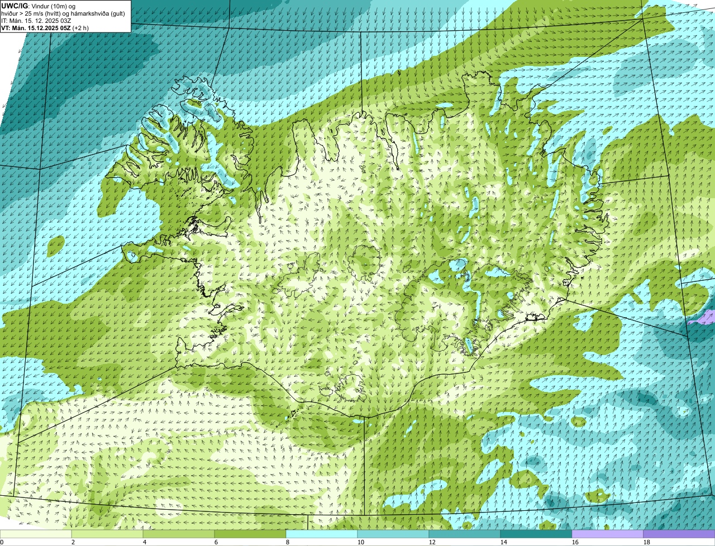
Task: Click the purple legend segment above 18 m/s
Action: click(x=679, y=534)
